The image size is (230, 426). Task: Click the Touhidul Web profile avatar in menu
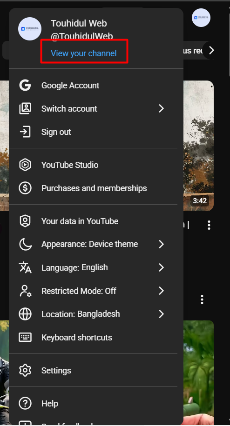coord(30,29)
